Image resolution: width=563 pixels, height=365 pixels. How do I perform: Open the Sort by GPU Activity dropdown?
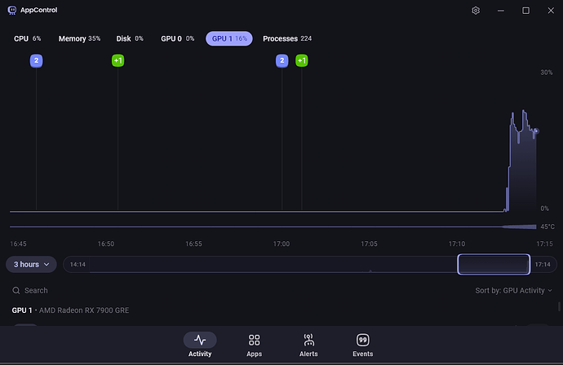coord(513,290)
